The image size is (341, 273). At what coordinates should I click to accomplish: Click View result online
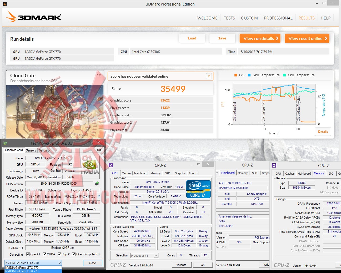307,38
